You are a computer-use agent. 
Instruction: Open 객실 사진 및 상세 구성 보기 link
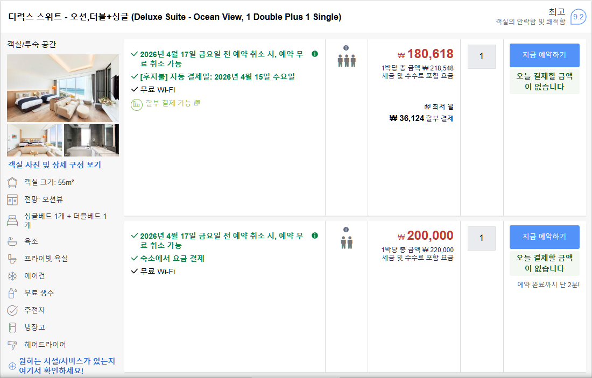(54, 165)
